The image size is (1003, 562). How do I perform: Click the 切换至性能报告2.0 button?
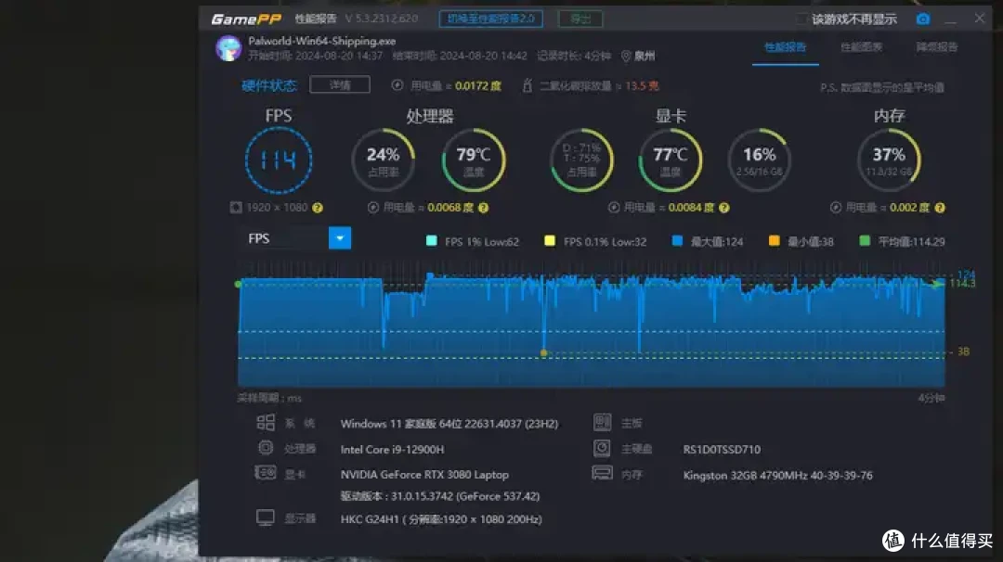(490, 19)
